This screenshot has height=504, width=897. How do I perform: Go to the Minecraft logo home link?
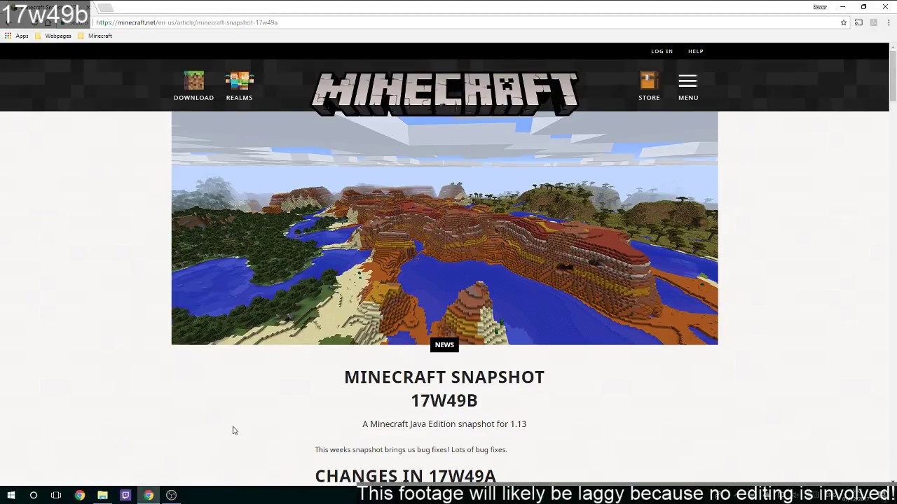pyautogui.click(x=444, y=93)
